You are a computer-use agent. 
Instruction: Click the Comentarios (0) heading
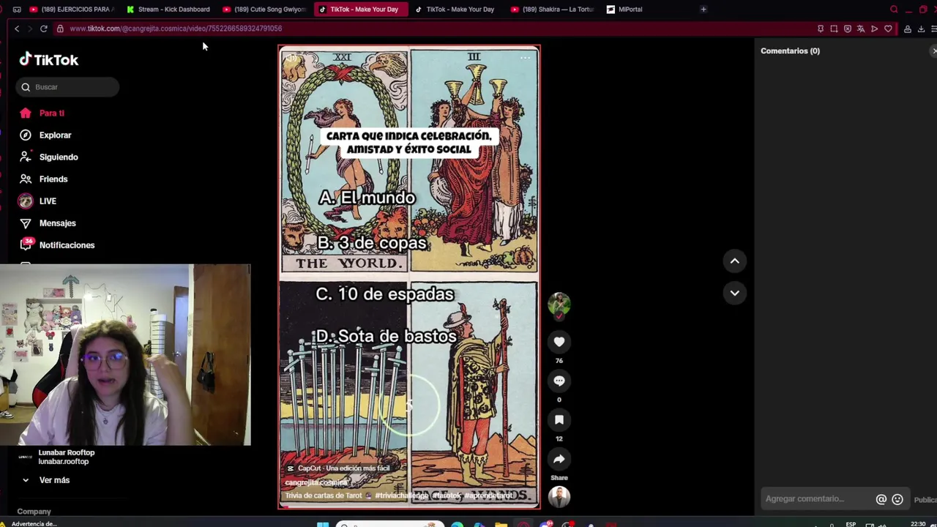tap(790, 51)
